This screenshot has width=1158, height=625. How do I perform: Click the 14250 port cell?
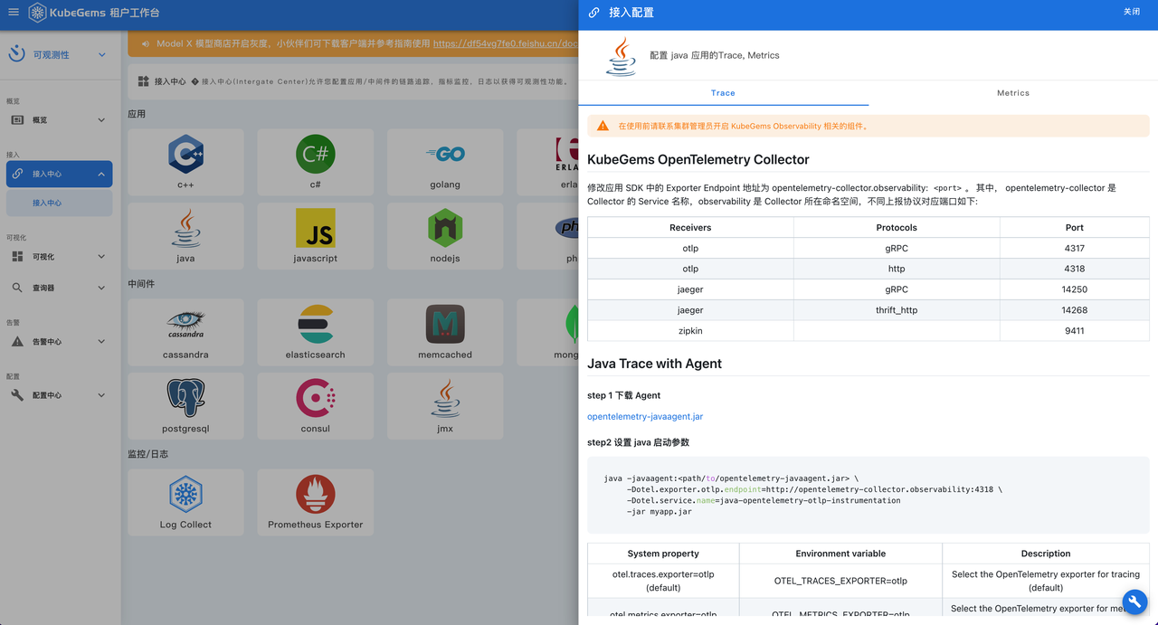tap(1075, 289)
